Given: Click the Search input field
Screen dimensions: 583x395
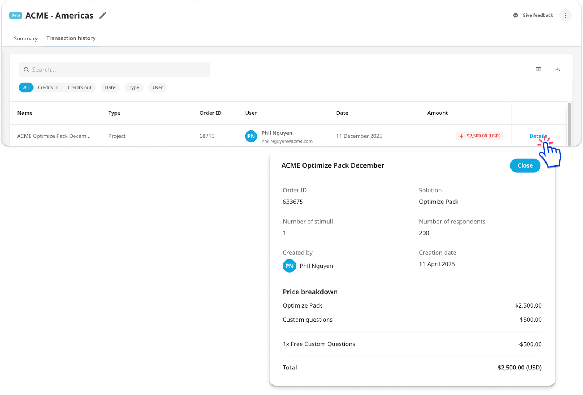Looking at the screenshot, I should pos(114,70).
